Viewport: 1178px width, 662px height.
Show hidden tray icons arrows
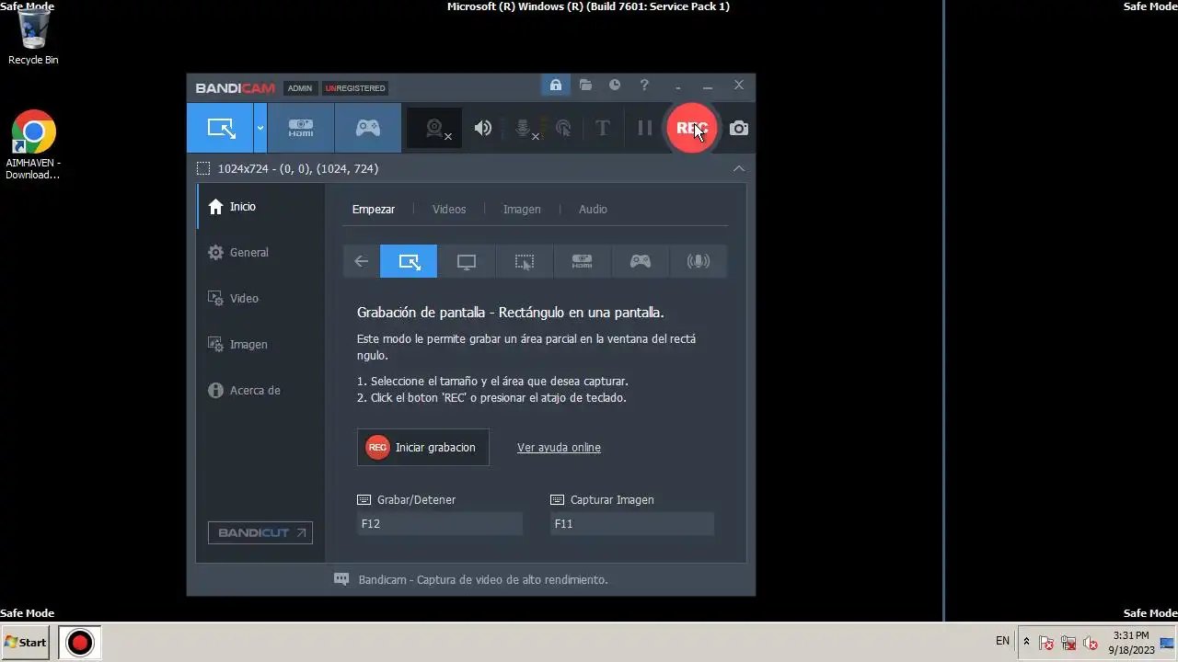point(1026,642)
